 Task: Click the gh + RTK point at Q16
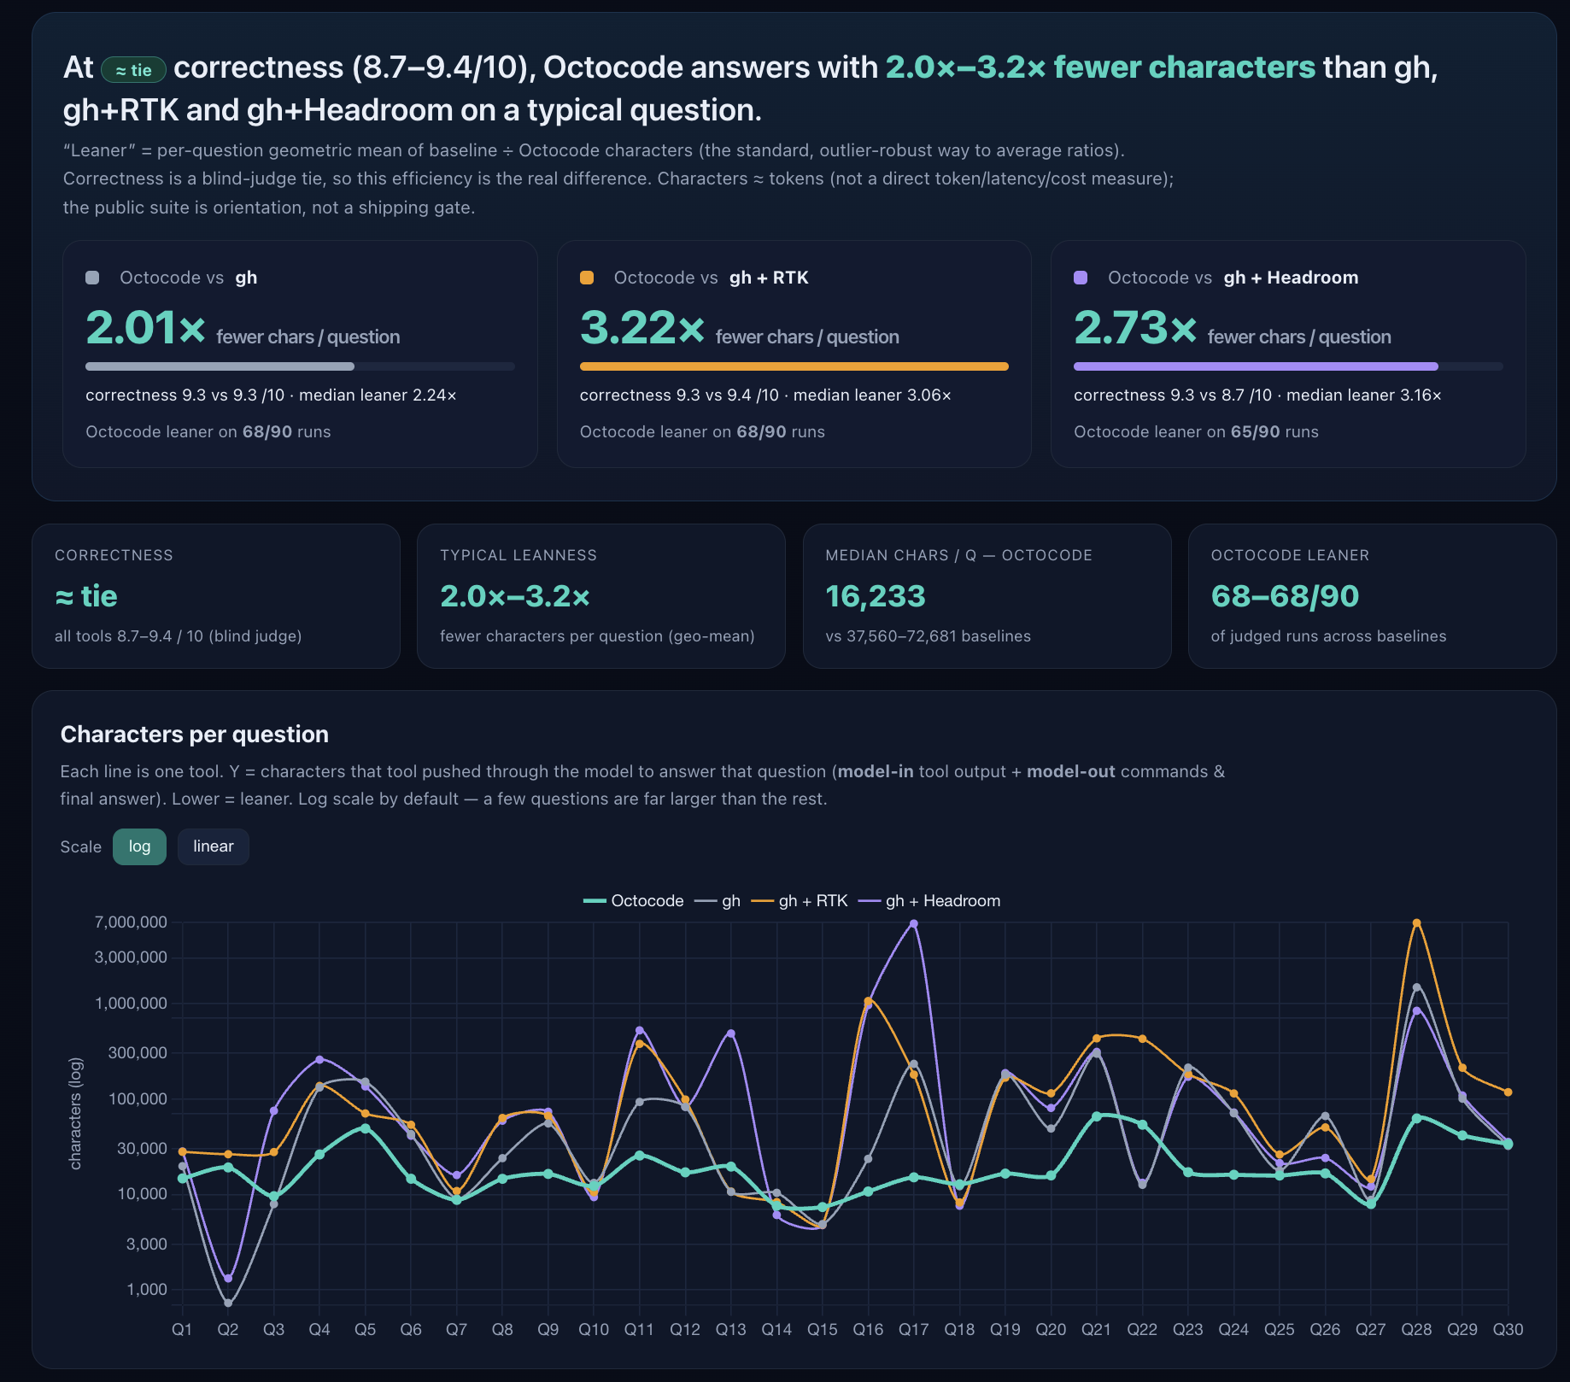click(868, 1000)
